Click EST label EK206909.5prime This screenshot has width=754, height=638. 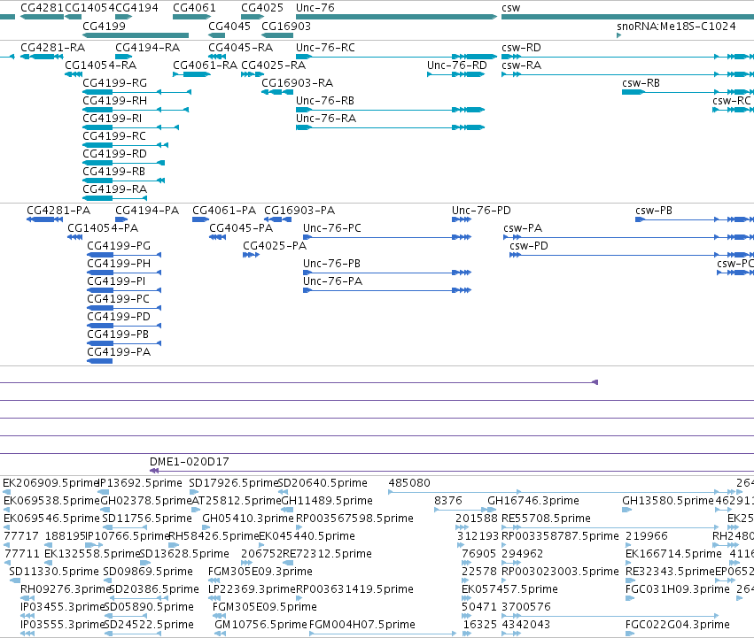[51, 483]
